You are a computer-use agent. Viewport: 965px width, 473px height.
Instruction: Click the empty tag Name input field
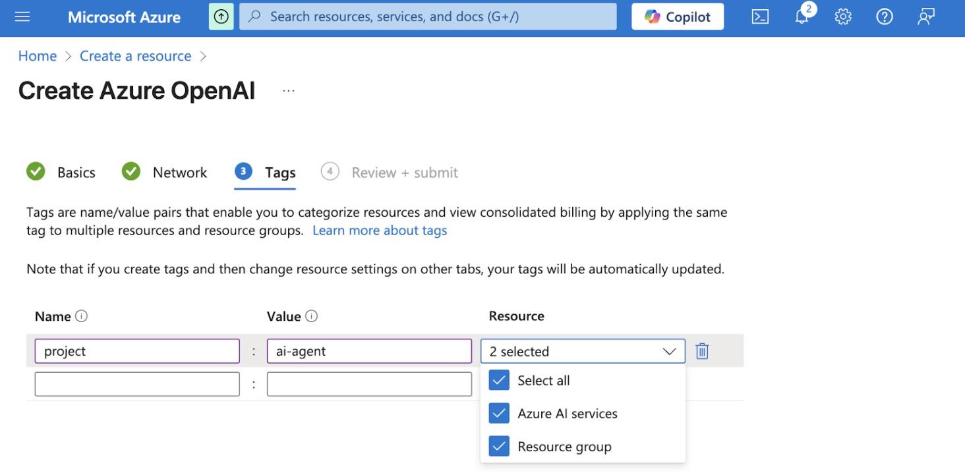pos(137,383)
